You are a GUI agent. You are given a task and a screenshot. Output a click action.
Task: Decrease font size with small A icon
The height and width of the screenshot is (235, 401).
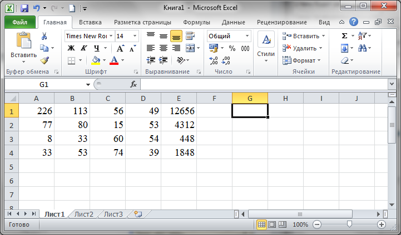pos(132,48)
